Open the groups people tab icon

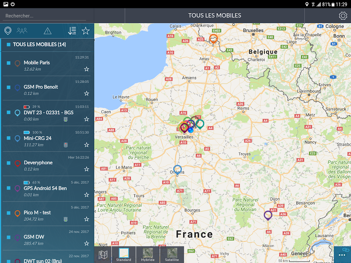(x=22, y=31)
